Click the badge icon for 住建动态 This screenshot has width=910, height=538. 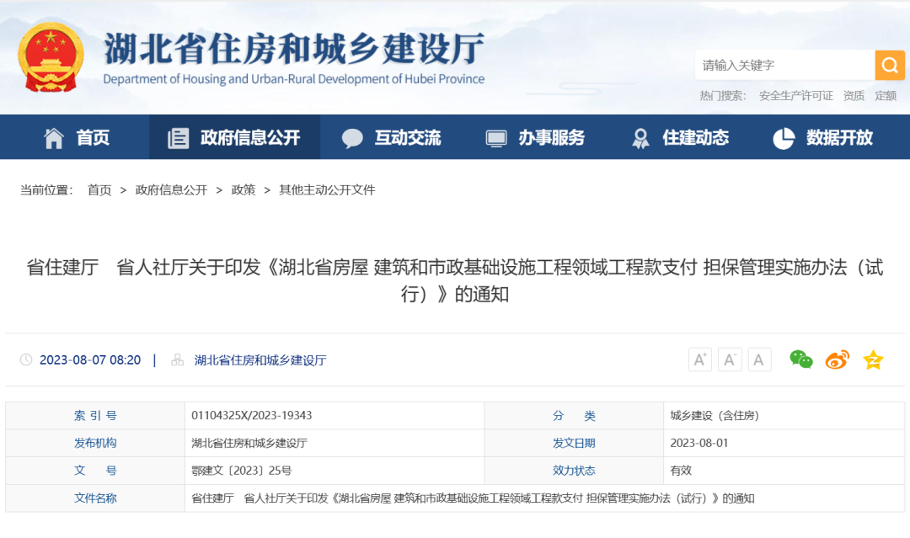coord(640,137)
